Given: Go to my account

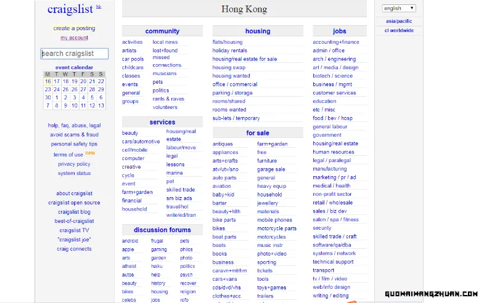Looking at the screenshot, I should tap(75, 38).
